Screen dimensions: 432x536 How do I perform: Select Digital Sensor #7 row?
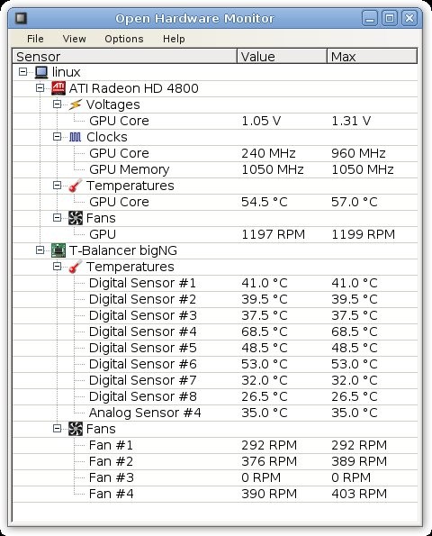[215, 380]
